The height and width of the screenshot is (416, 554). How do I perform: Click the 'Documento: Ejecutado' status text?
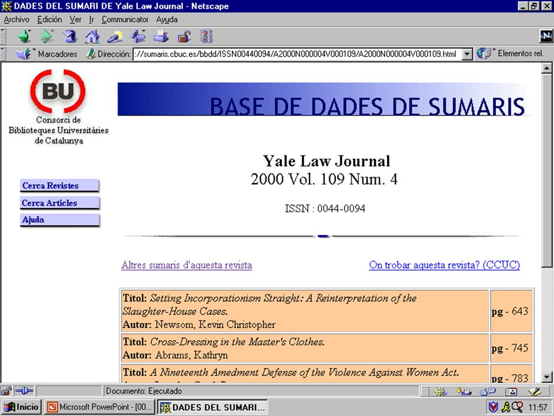[x=144, y=391]
